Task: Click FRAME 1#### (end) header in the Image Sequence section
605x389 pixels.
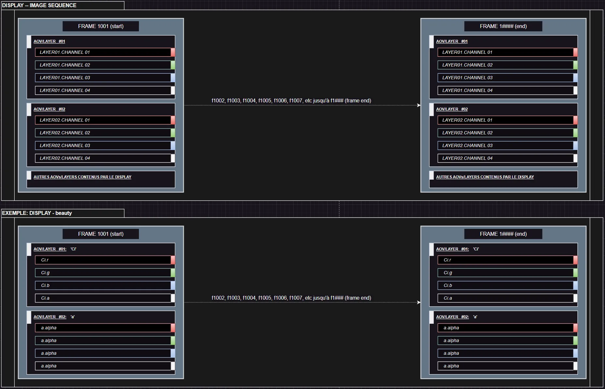Action: pos(503,26)
